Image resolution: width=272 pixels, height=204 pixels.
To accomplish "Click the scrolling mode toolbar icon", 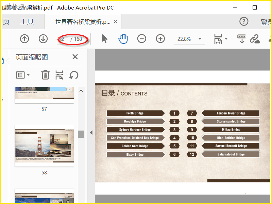I will pos(241,39).
